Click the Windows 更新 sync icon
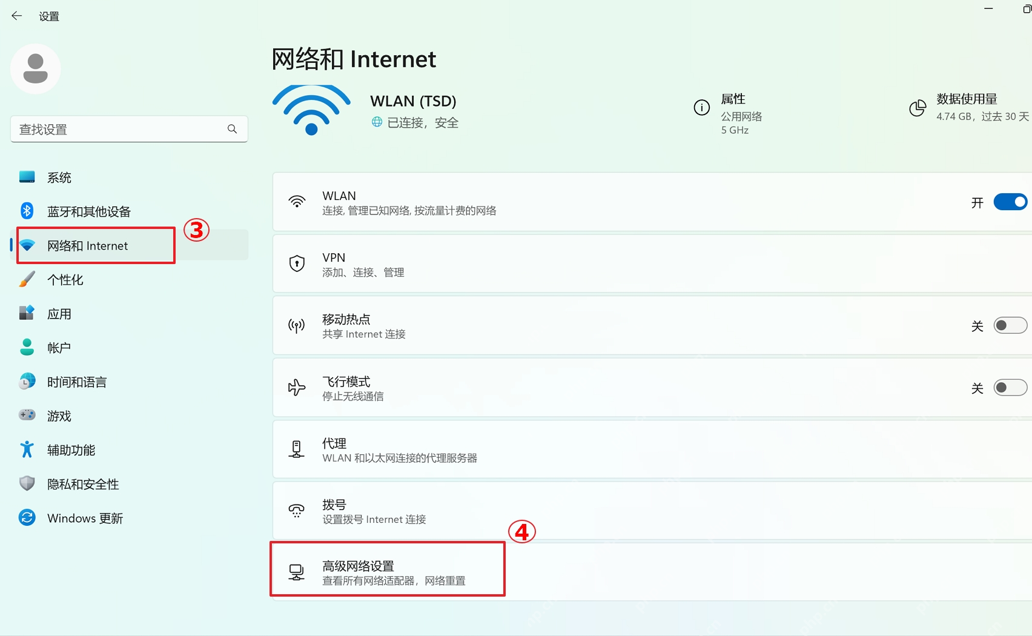Viewport: 1032px width, 636px height. pyautogui.click(x=27, y=518)
